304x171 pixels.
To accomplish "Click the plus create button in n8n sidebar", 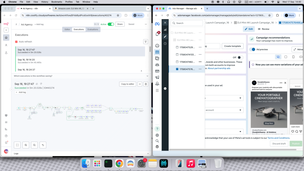I will point(6,30).
